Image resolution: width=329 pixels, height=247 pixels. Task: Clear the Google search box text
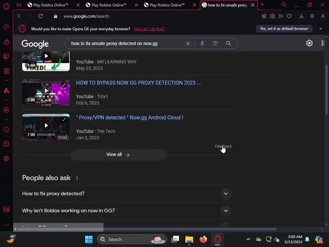pyautogui.click(x=188, y=43)
